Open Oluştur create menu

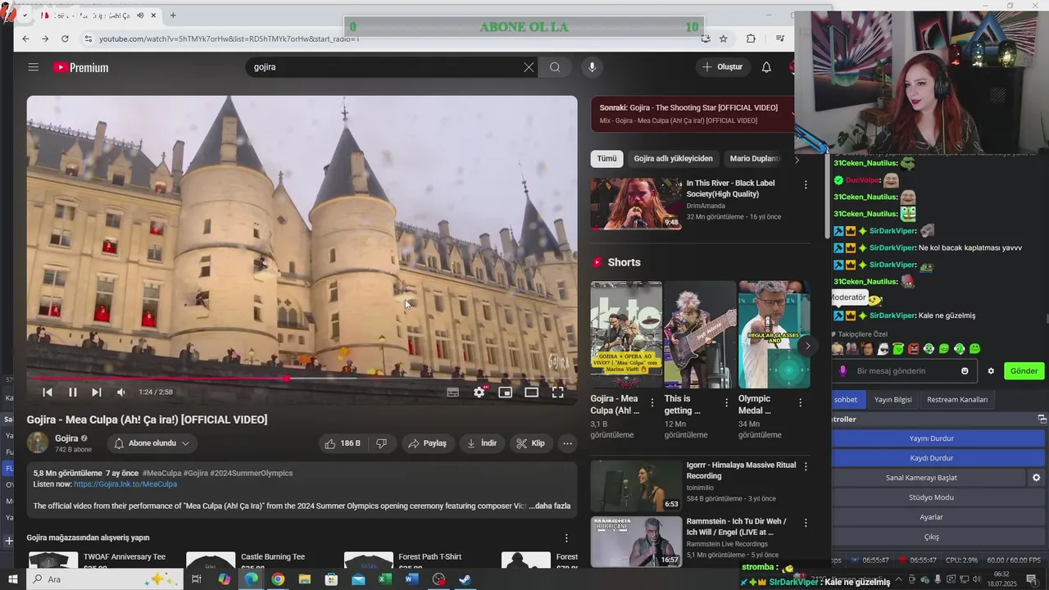tap(722, 67)
